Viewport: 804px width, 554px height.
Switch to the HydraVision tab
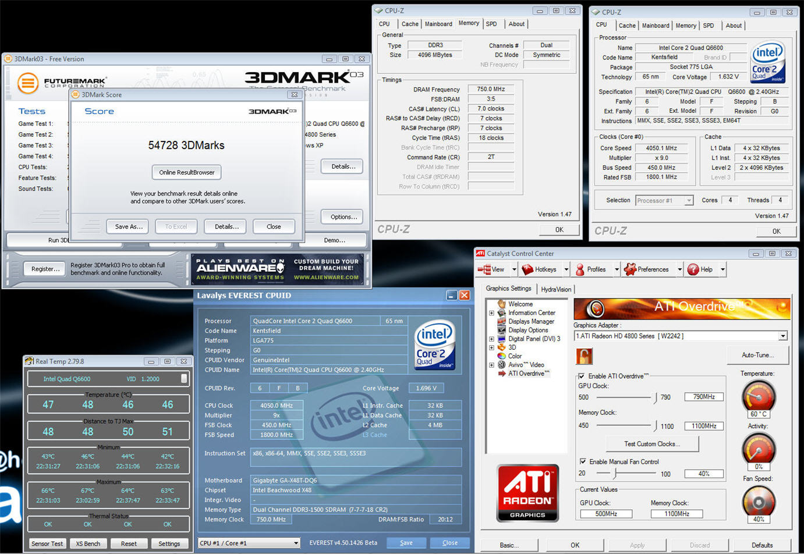pos(556,289)
